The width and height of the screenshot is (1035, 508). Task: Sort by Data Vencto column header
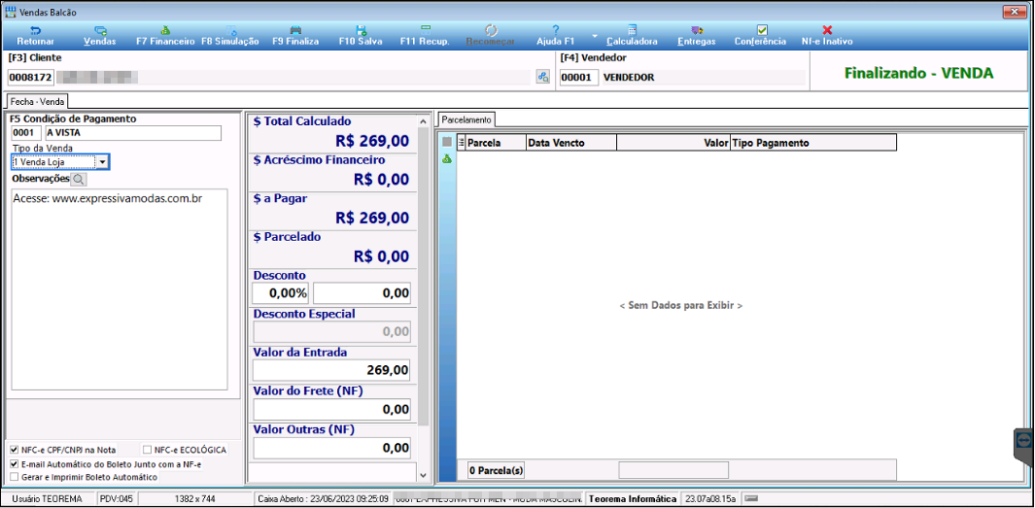point(571,143)
